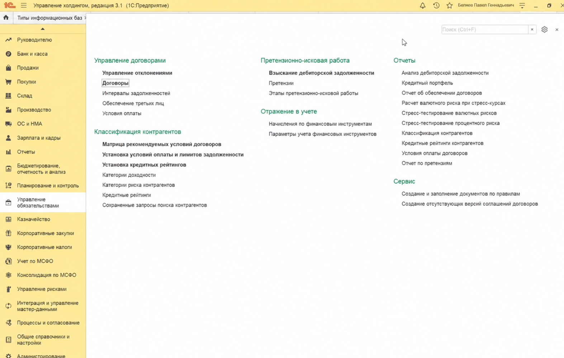Viewport: 564px width, 358px height.
Task: Click the Бюджетирование section icon
Action: 8,169
